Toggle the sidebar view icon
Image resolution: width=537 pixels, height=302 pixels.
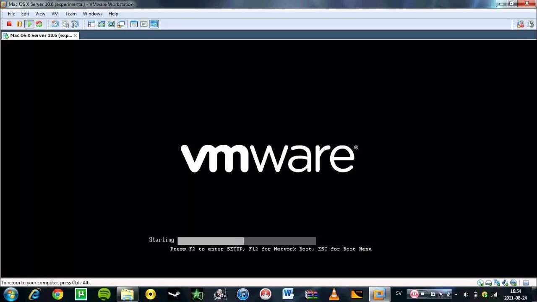pyautogui.click(x=91, y=24)
